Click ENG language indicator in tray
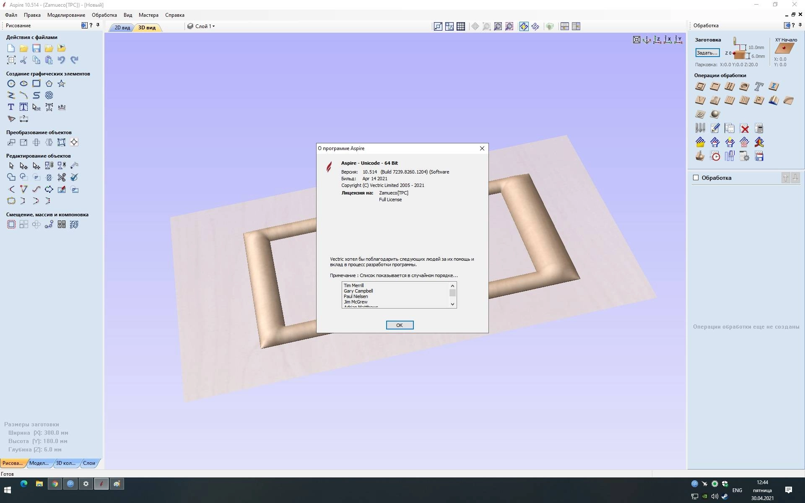The width and height of the screenshot is (805, 503). (x=737, y=490)
